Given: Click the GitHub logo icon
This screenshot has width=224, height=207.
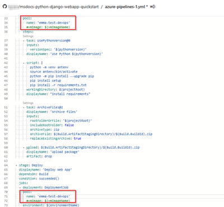Looking at the screenshot, I should point(4,7).
